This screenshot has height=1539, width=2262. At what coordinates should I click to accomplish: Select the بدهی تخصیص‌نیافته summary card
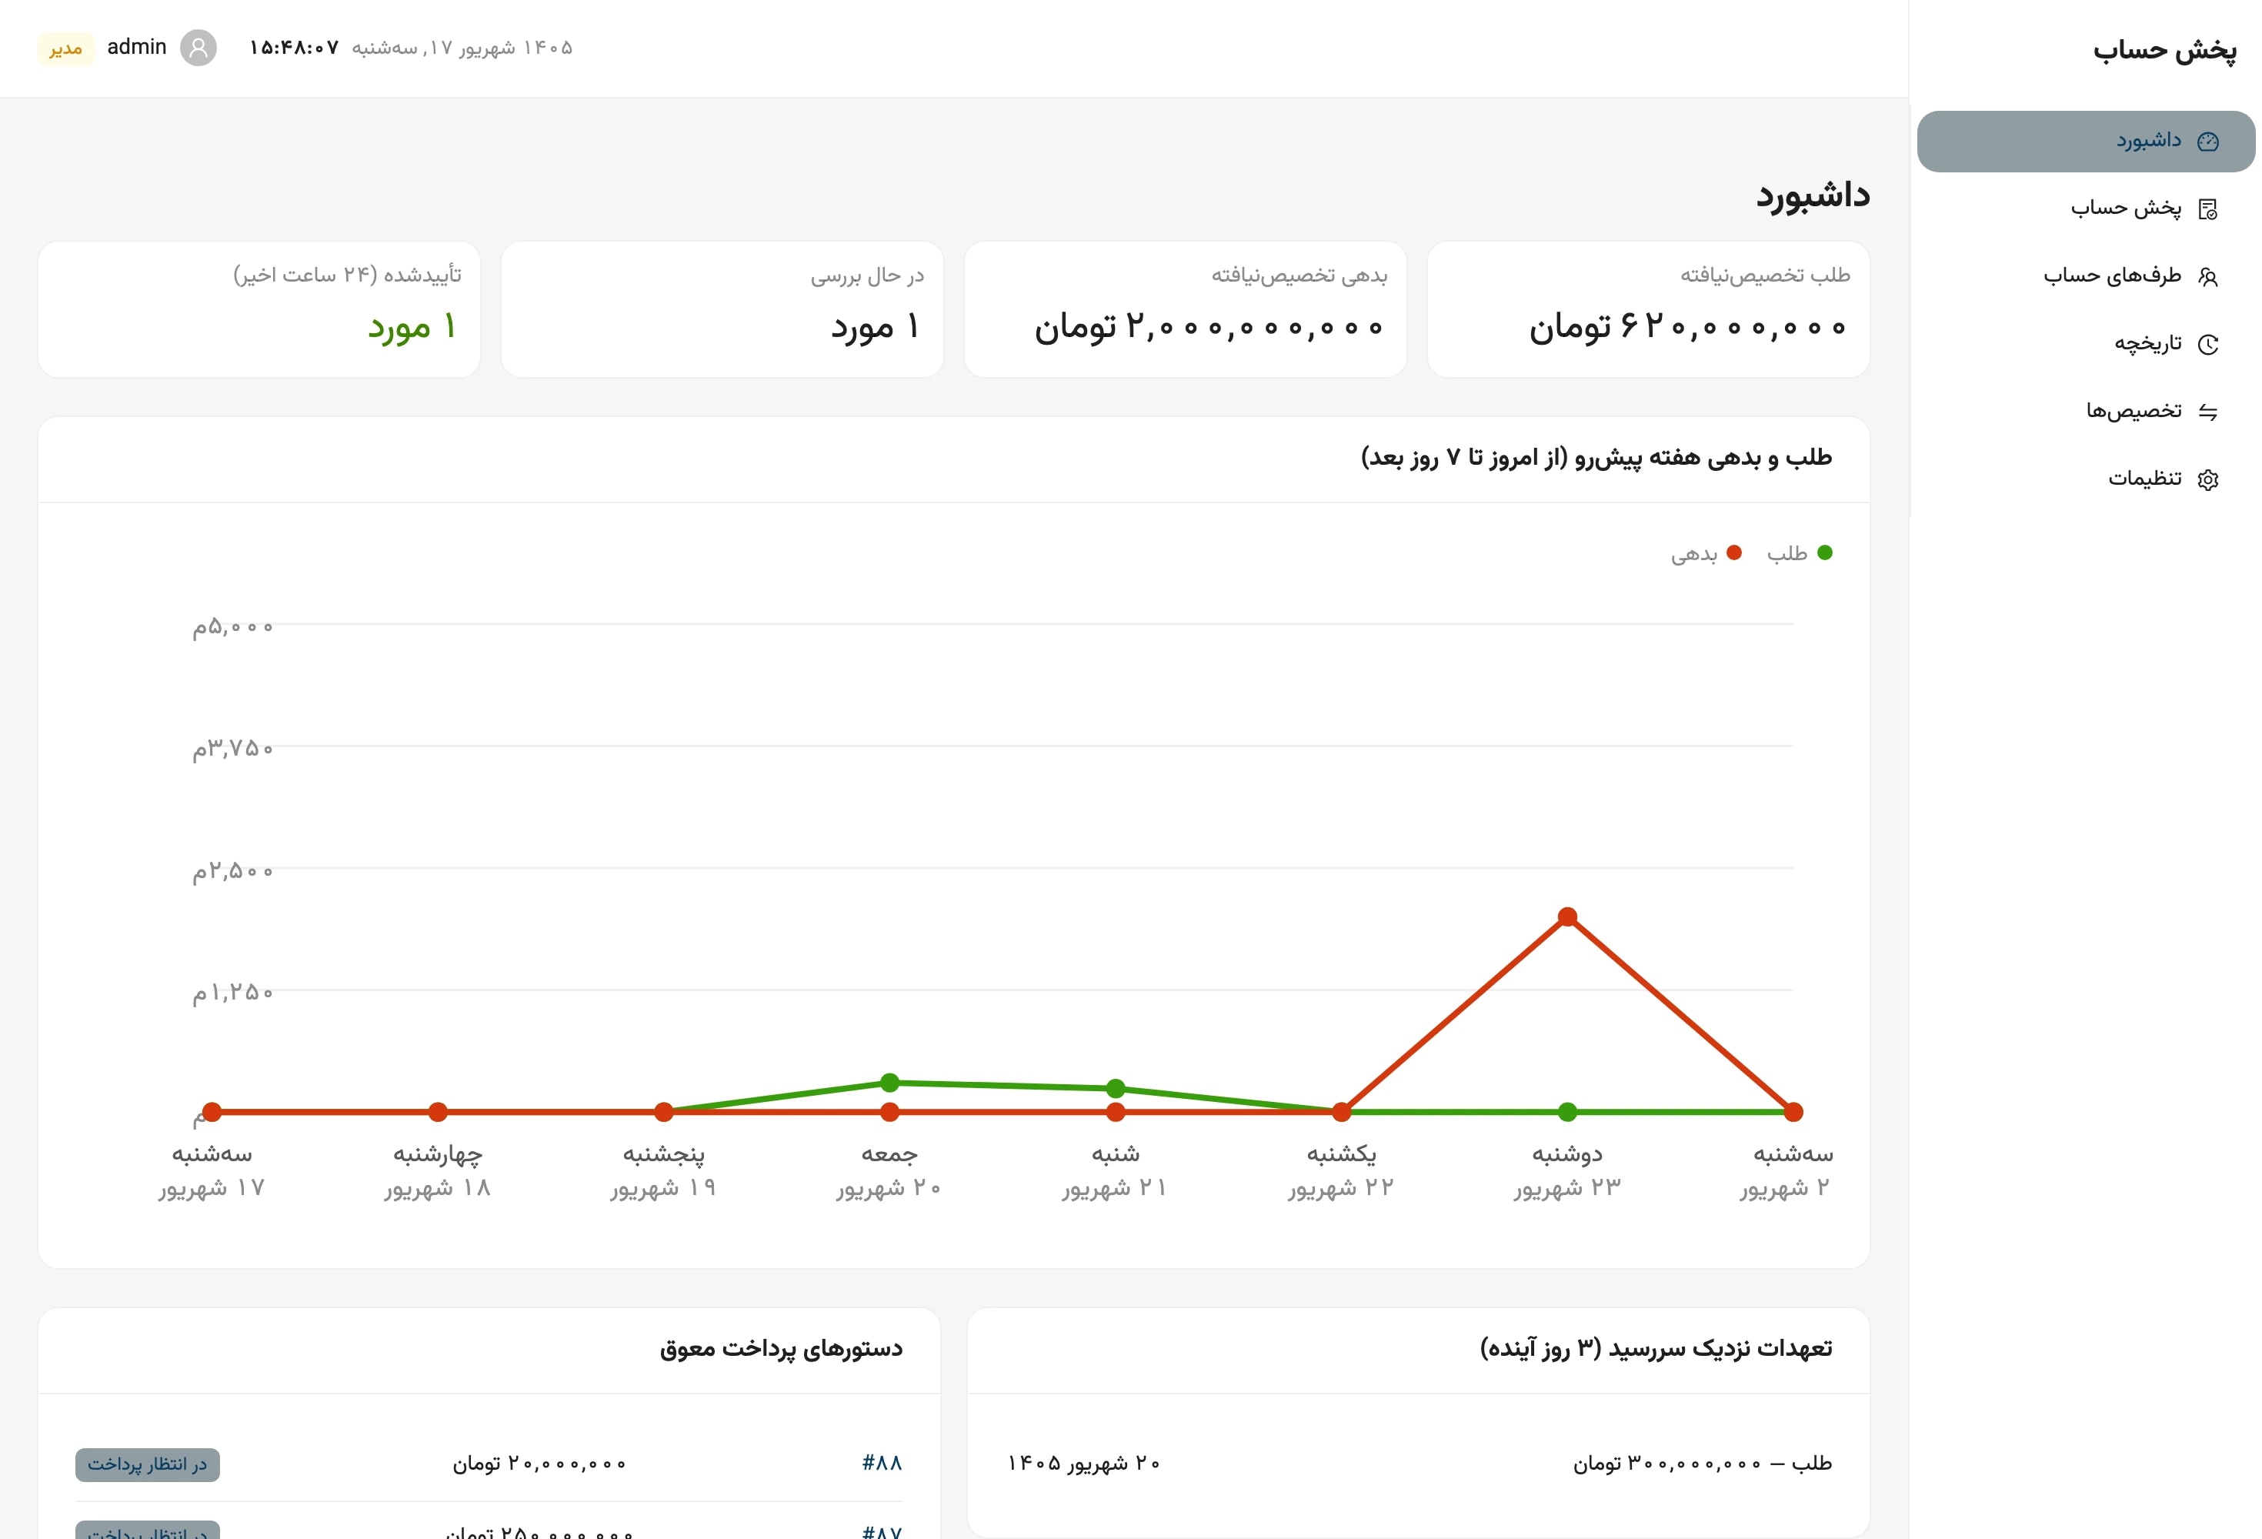coord(1185,309)
